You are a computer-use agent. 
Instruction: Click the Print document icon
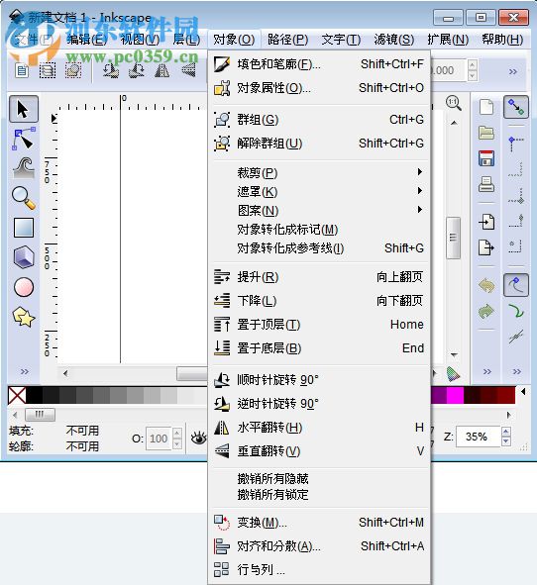tap(486, 184)
